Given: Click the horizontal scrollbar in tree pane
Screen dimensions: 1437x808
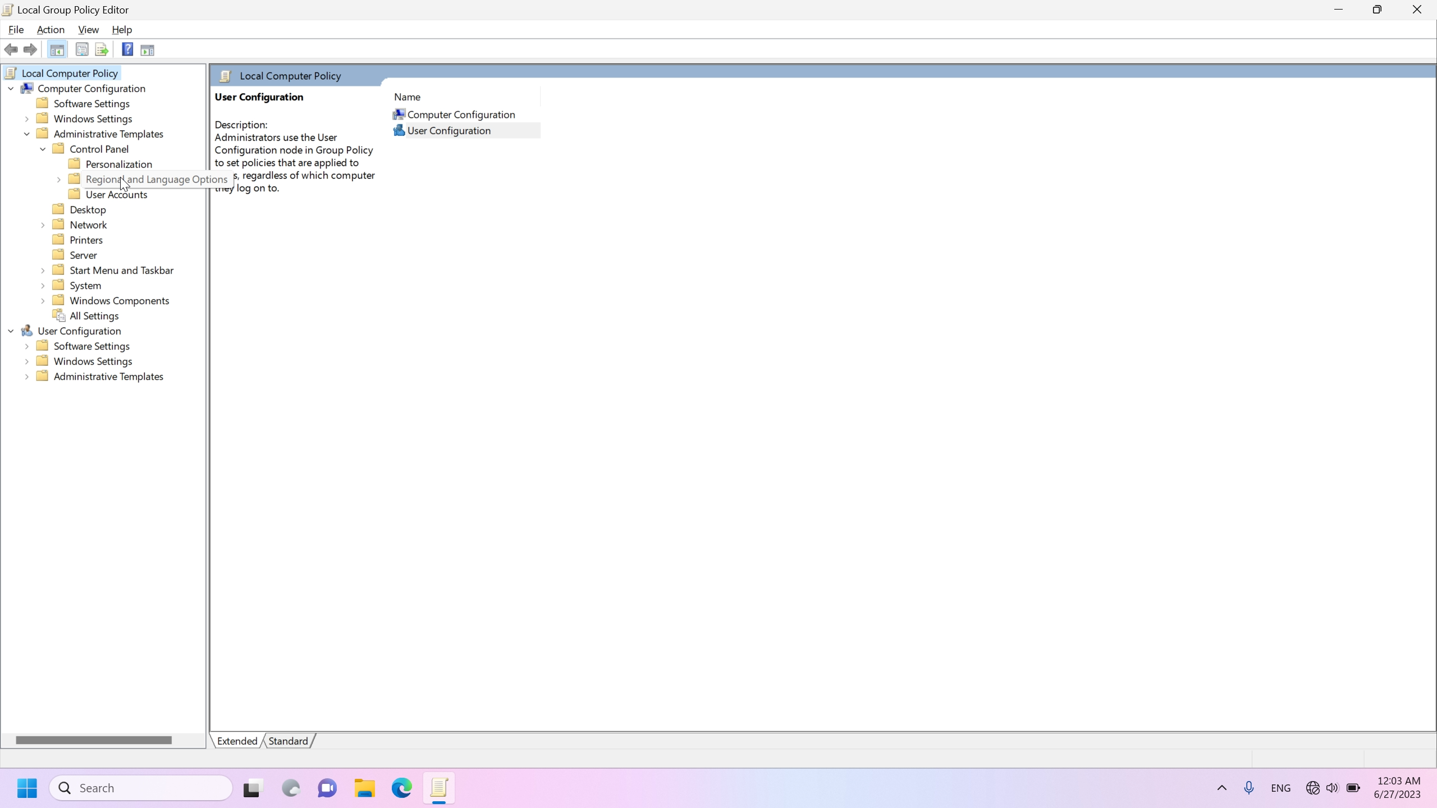Looking at the screenshot, I should click(x=94, y=740).
